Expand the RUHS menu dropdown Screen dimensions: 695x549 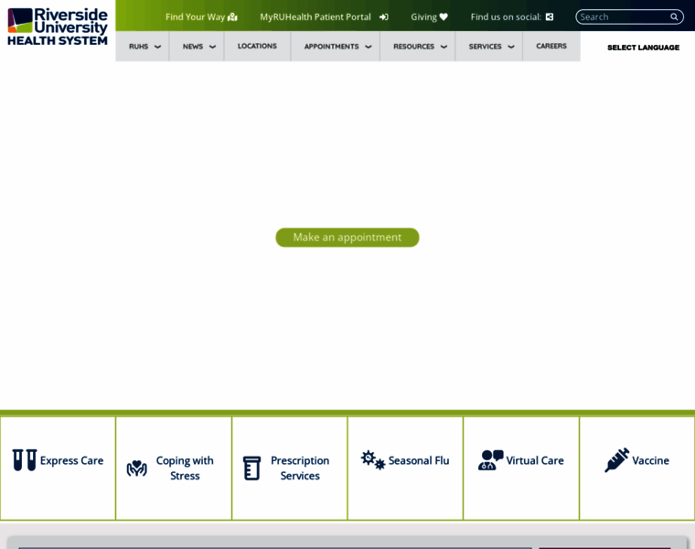pos(144,47)
